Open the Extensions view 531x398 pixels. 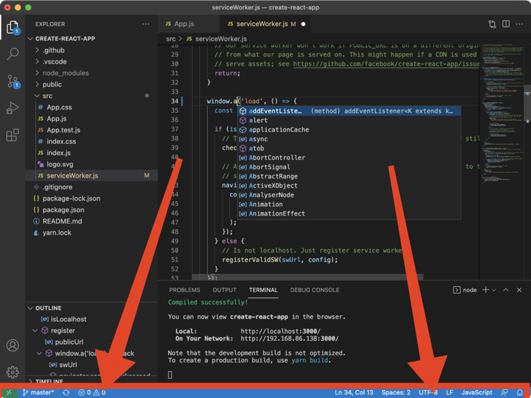(13, 136)
